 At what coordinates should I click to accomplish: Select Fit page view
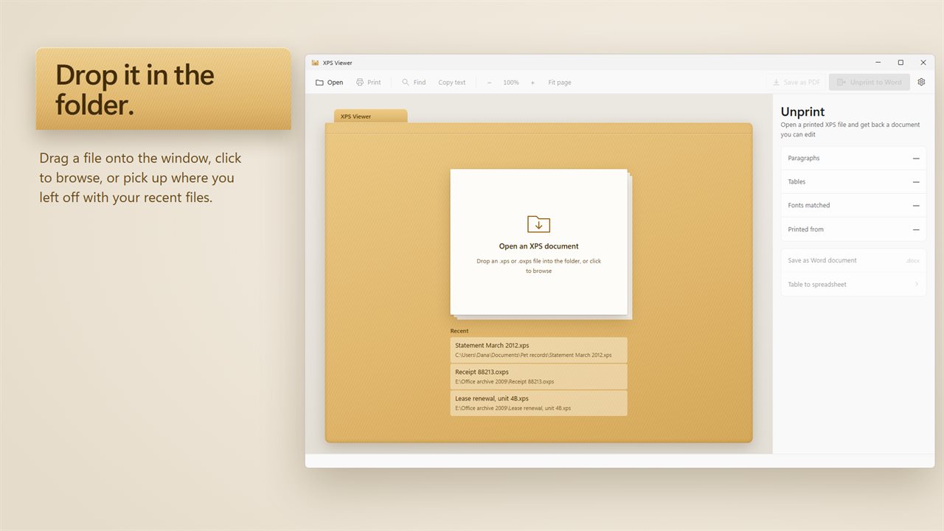click(x=560, y=83)
